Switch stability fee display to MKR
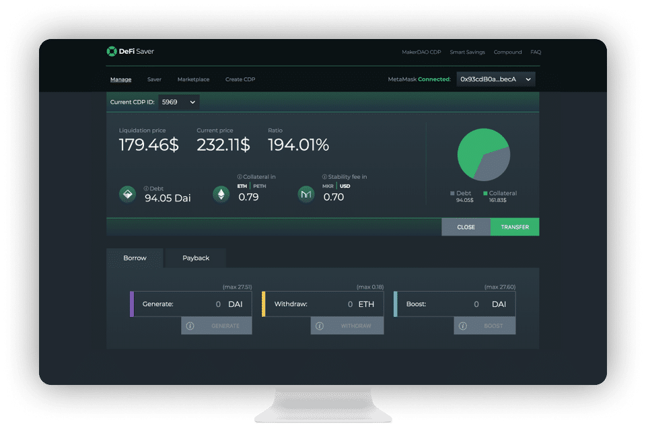 click(328, 186)
